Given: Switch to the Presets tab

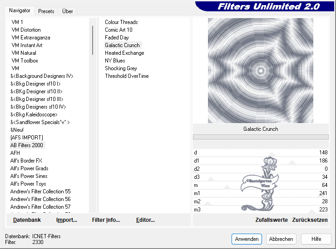Looking at the screenshot, I should point(46,11).
